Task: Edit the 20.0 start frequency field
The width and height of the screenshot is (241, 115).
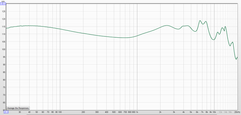Action: click(6, 112)
